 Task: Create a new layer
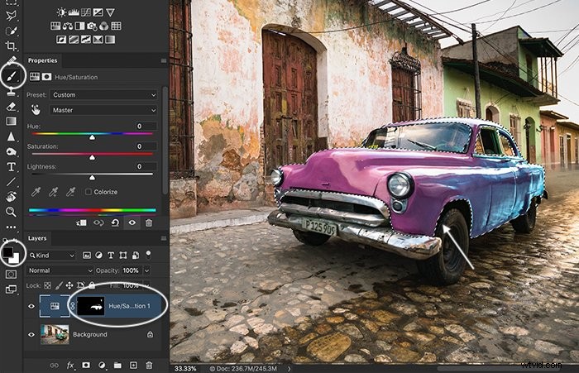(133, 366)
